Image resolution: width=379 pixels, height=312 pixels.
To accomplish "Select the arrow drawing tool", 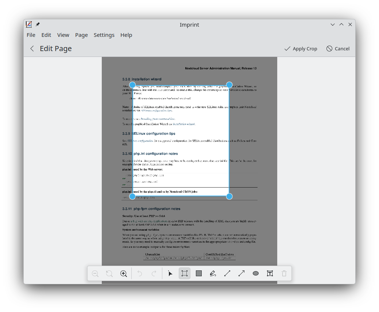I will (x=241, y=274).
